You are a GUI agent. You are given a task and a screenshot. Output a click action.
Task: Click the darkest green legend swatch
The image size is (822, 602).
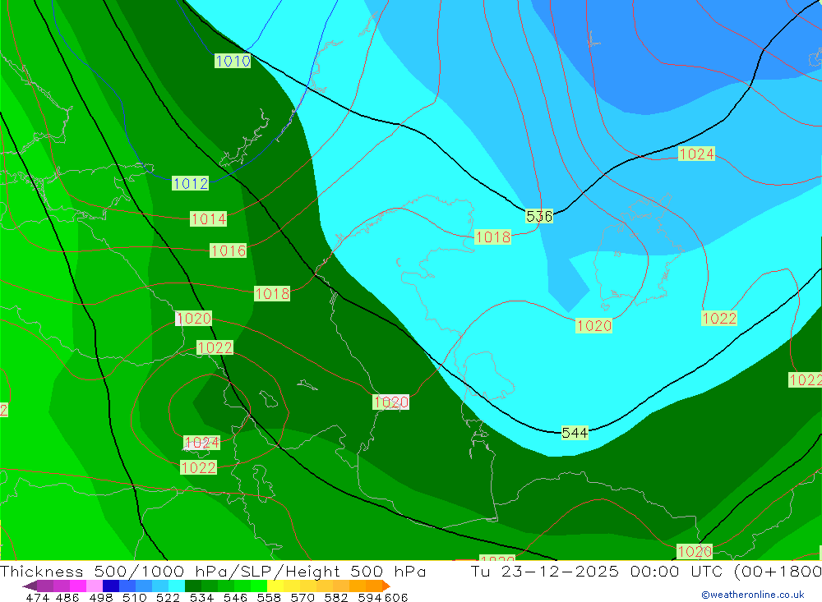(x=193, y=586)
